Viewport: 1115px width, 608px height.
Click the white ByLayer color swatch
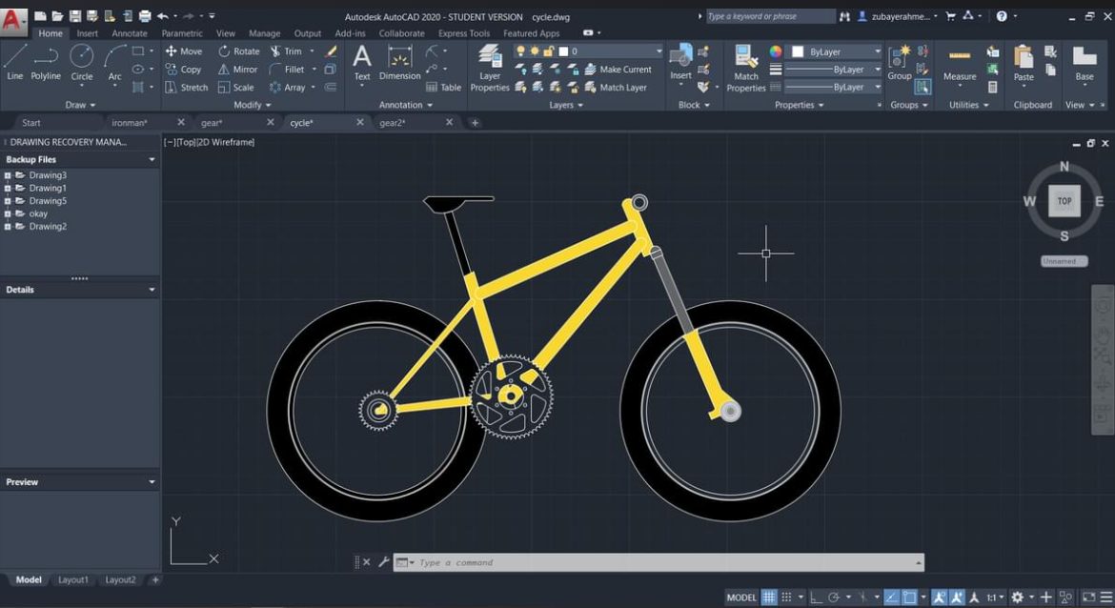click(x=798, y=51)
